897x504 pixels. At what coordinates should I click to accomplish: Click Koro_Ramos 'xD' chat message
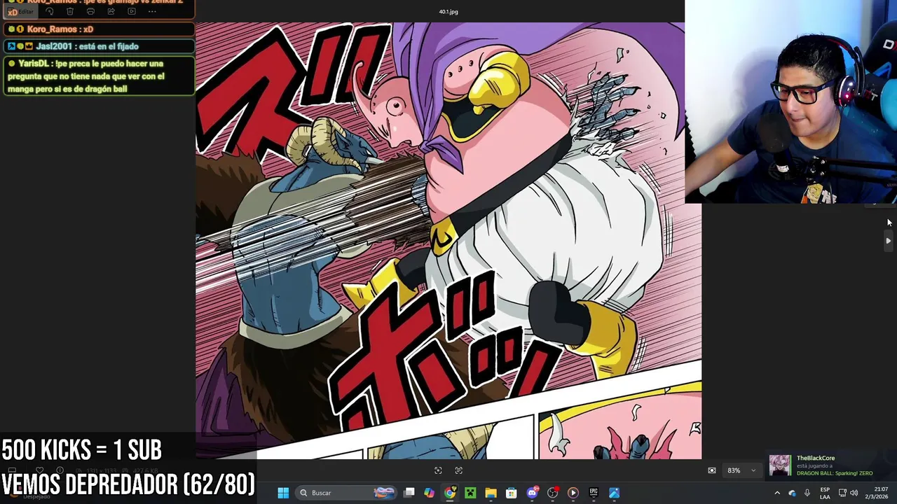[98, 29]
